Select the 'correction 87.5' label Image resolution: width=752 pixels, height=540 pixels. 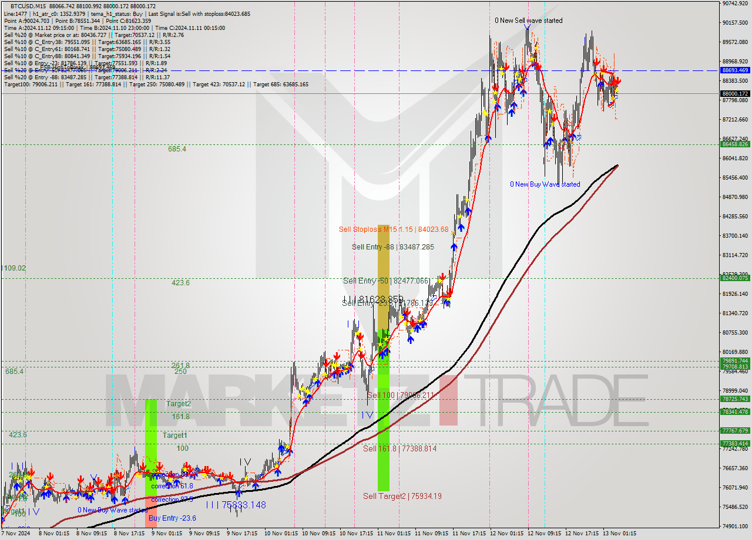pos(172,500)
